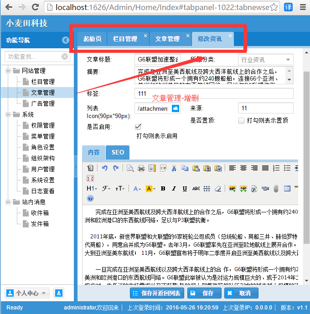Insert a single image
310x314 pixels.
[x=232, y=188]
